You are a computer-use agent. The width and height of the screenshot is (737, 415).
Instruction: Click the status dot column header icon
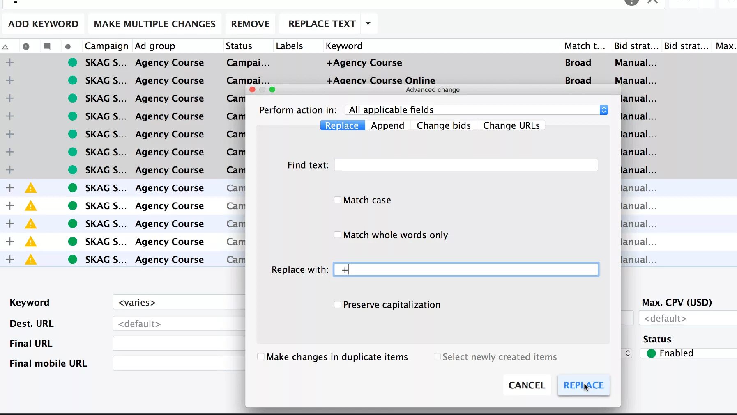pyautogui.click(x=68, y=46)
